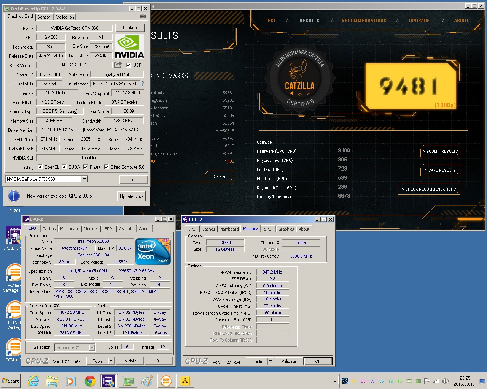Open the TEST menu in Catzilla

click(x=270, y=21)
